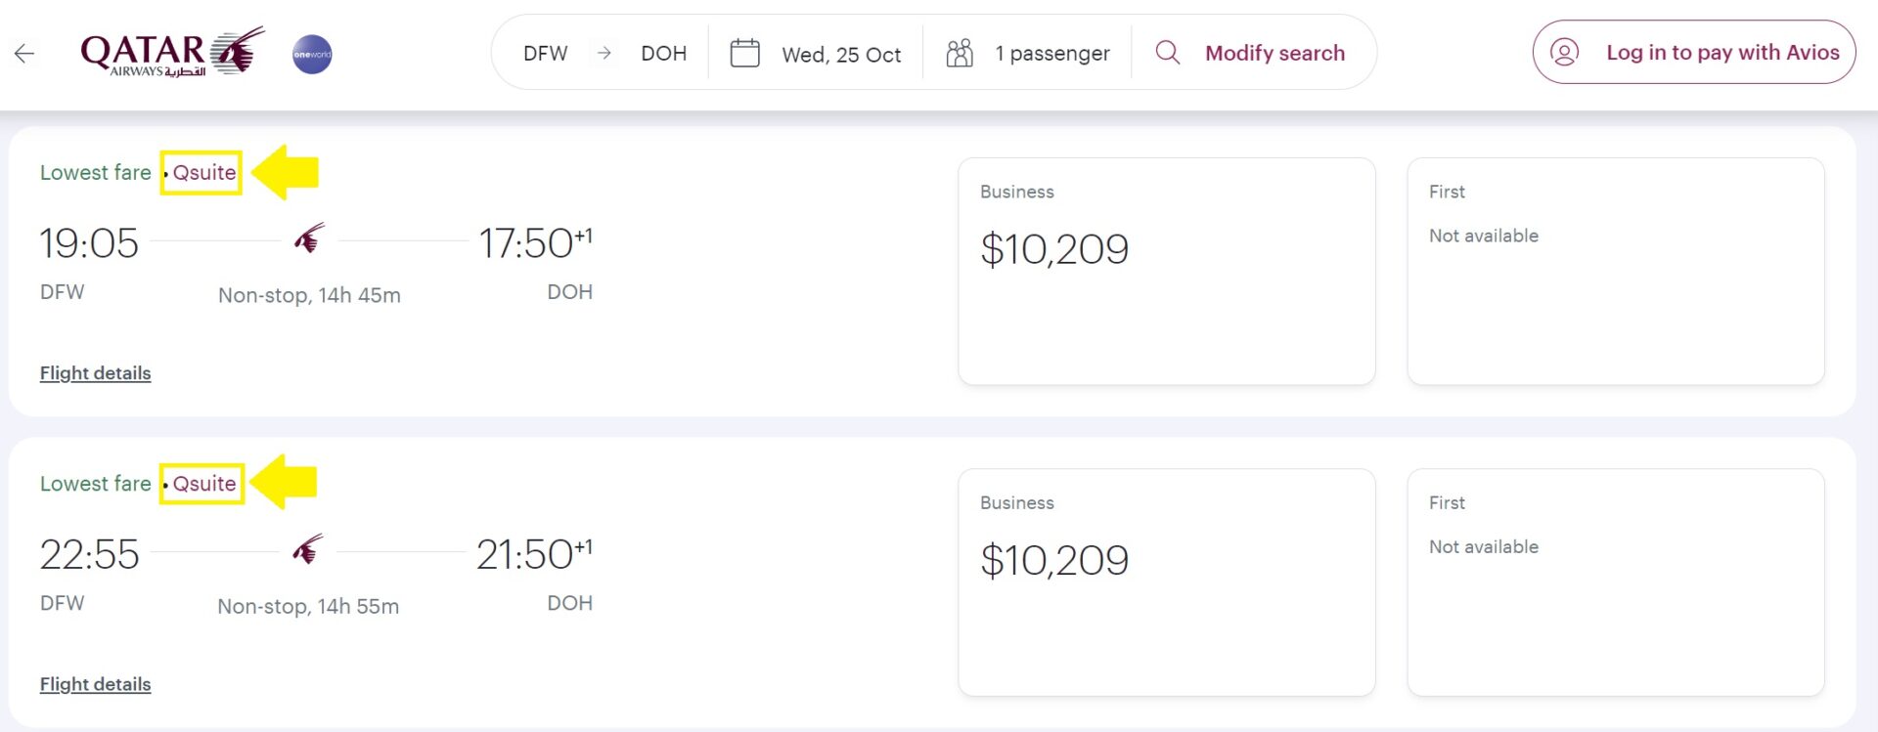
Task: Click Log in to pay with Avios
Action: point(1721,52)
